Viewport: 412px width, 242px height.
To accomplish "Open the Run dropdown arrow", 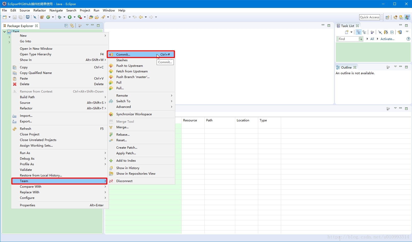I will [x=74, y=17].
